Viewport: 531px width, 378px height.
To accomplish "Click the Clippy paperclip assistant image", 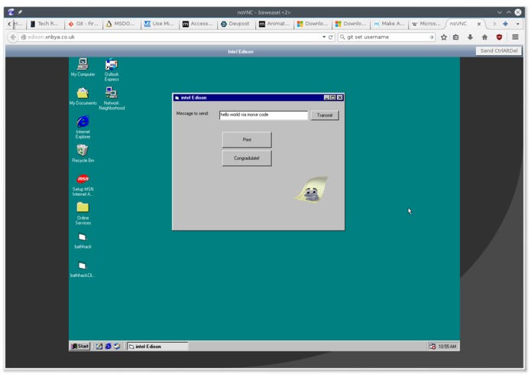I will coord(312,190).
